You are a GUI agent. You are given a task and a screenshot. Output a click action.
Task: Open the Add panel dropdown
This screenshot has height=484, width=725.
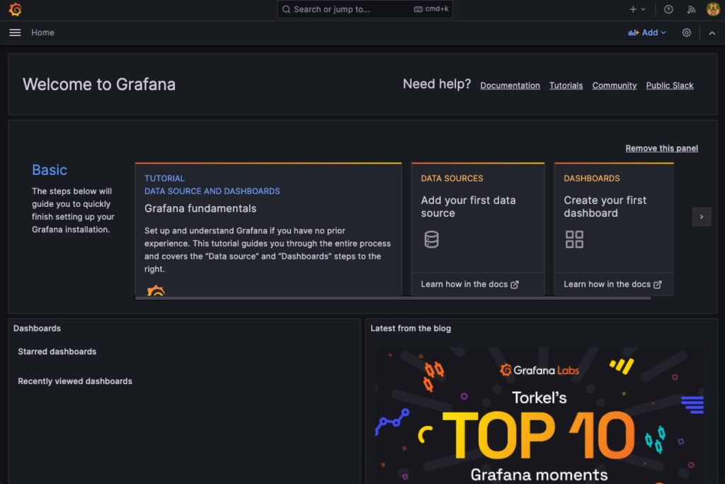pyautogui.click(x=647, y=33)
